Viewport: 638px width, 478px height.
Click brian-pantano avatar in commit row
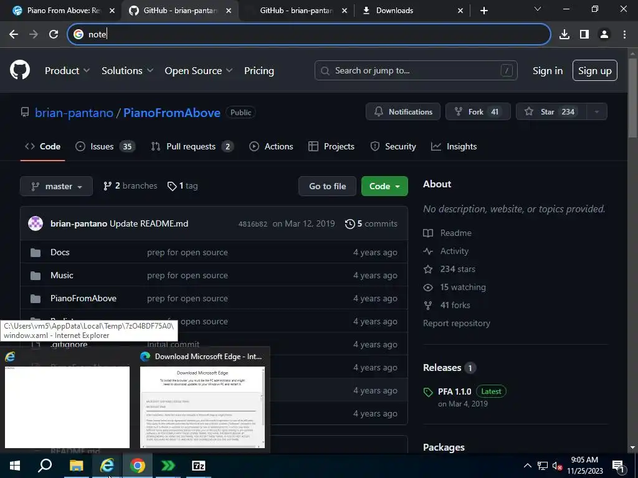tap(36, 223)
